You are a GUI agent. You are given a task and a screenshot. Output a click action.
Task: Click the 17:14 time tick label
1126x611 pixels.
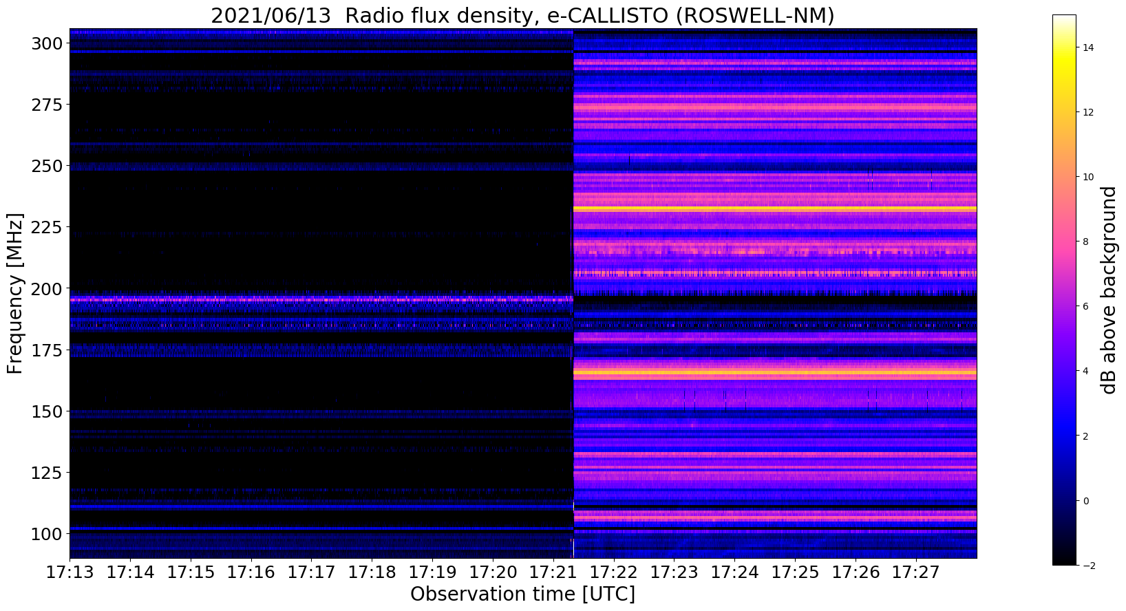pos(130,572)
